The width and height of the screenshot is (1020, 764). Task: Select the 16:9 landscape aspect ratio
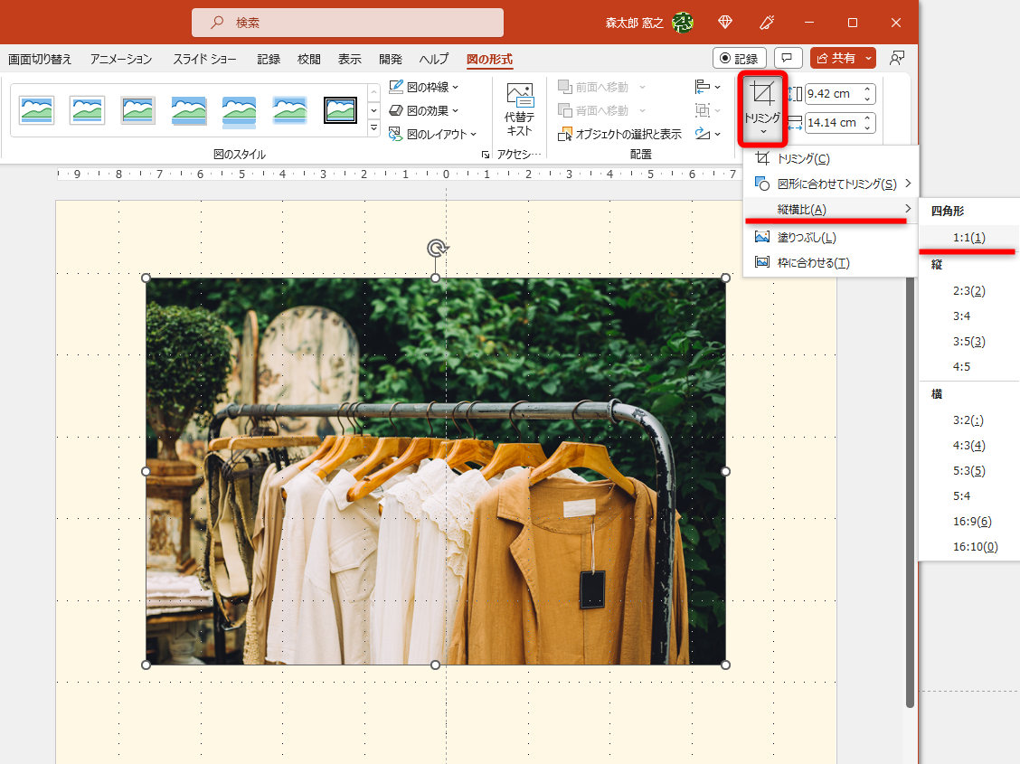tap(968, 522)
